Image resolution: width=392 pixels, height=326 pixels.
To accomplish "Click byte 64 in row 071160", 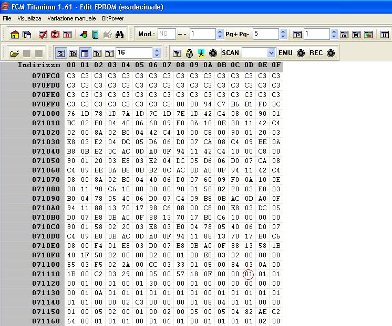I will pos(71,321).
